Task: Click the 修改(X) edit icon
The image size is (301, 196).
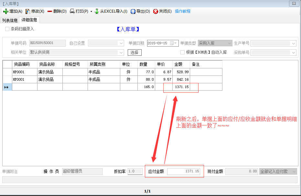Action: coord(27,11)
